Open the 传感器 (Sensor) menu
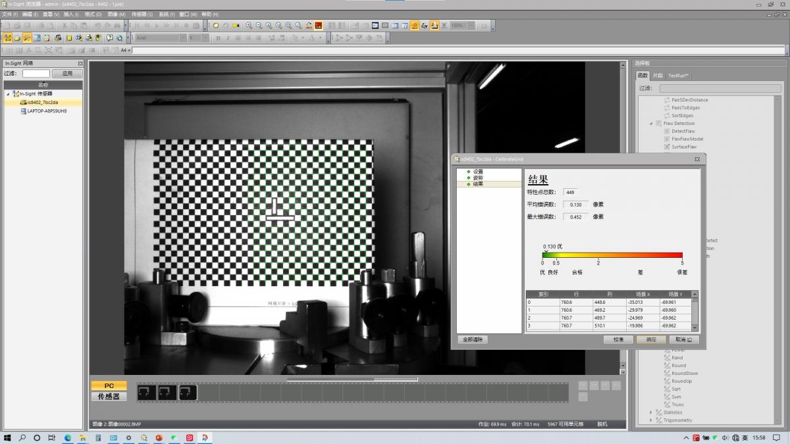 (142, 14)
